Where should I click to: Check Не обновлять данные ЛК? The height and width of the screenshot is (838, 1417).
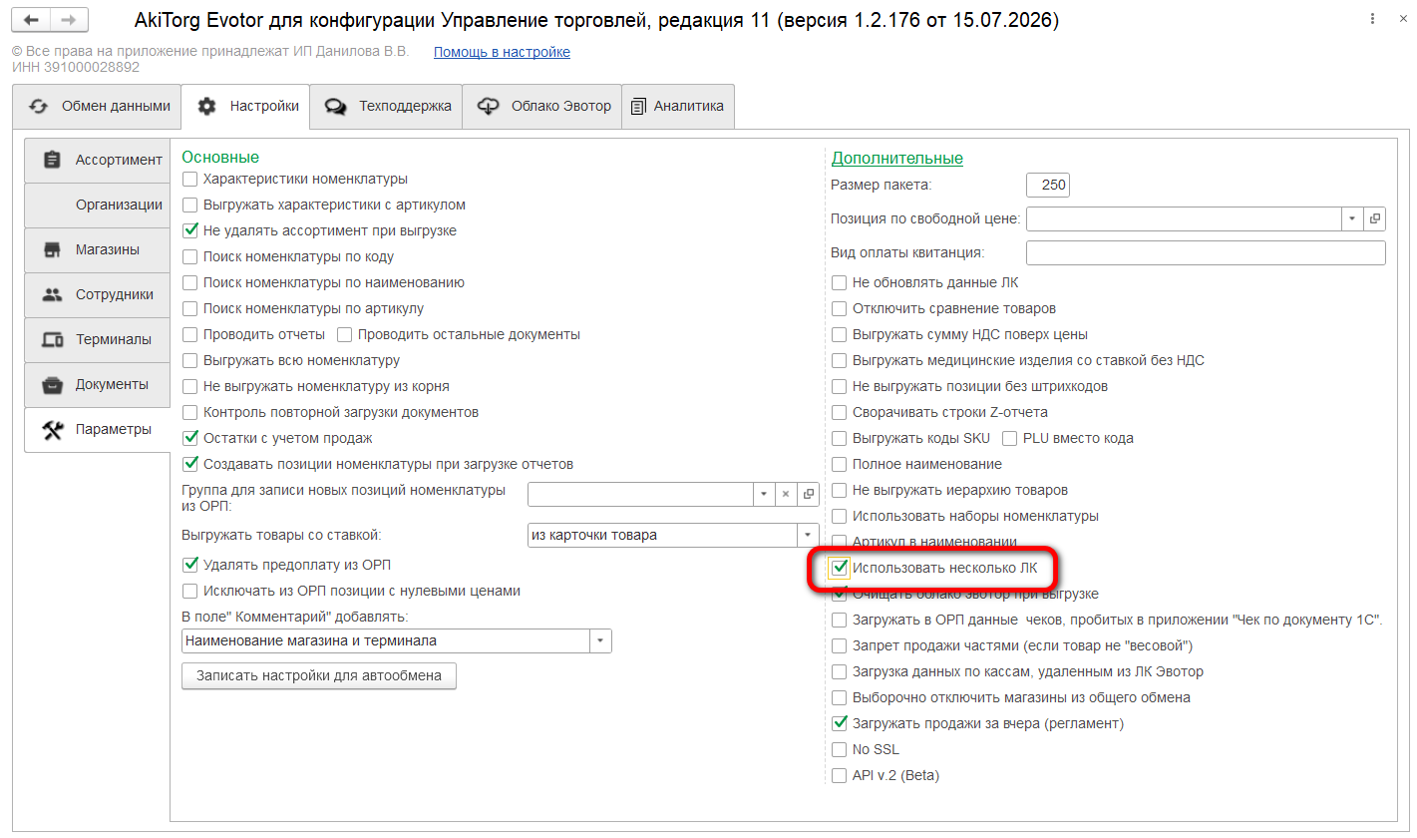[x=840, y=283]
